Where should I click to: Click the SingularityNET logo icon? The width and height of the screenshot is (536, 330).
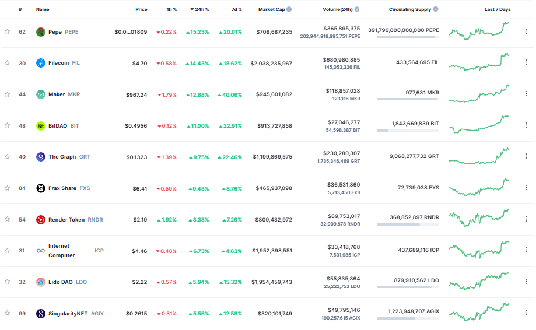click(41, 314)
